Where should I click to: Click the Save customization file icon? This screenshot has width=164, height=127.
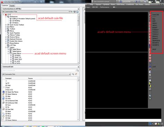pyautogui.click(x=74, y=12)
